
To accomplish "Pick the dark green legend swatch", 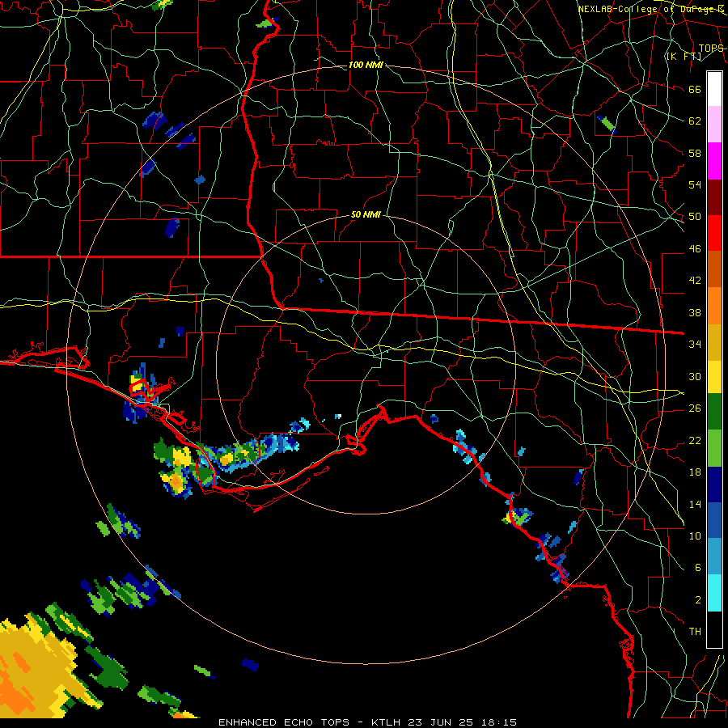I will point(714,412).
